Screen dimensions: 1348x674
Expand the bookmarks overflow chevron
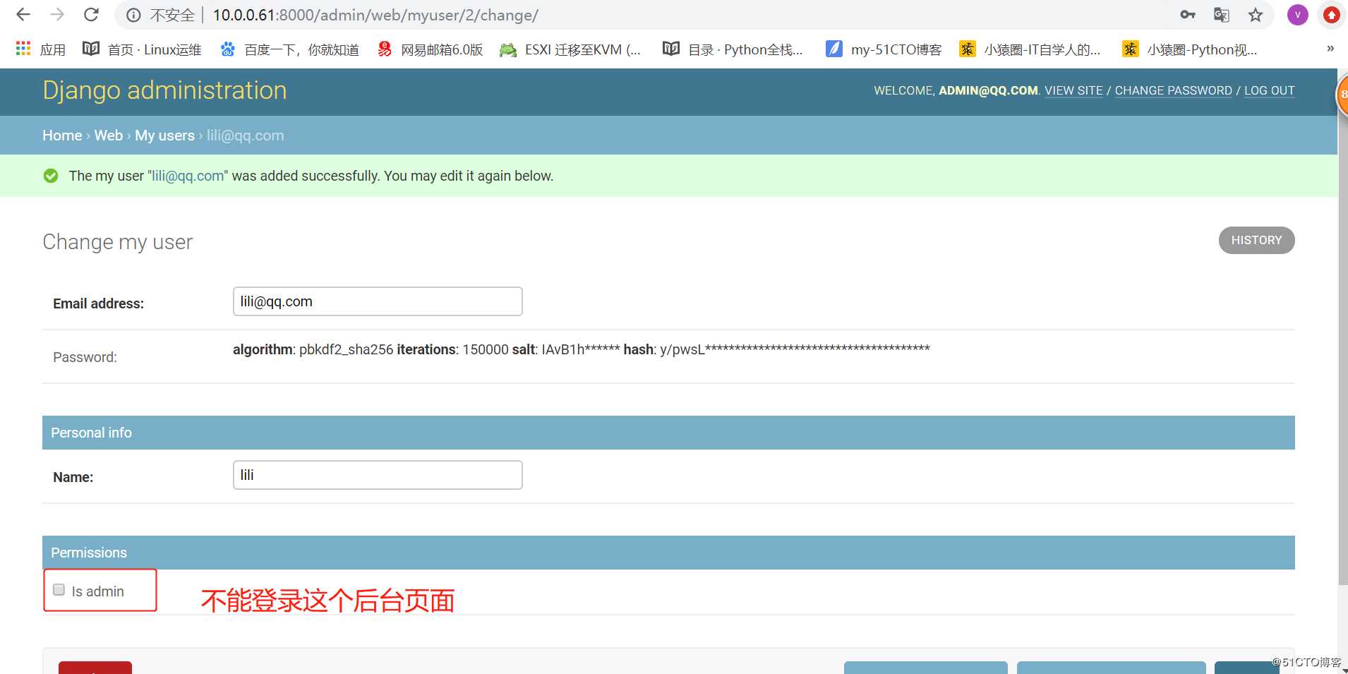coord(1330,49)
